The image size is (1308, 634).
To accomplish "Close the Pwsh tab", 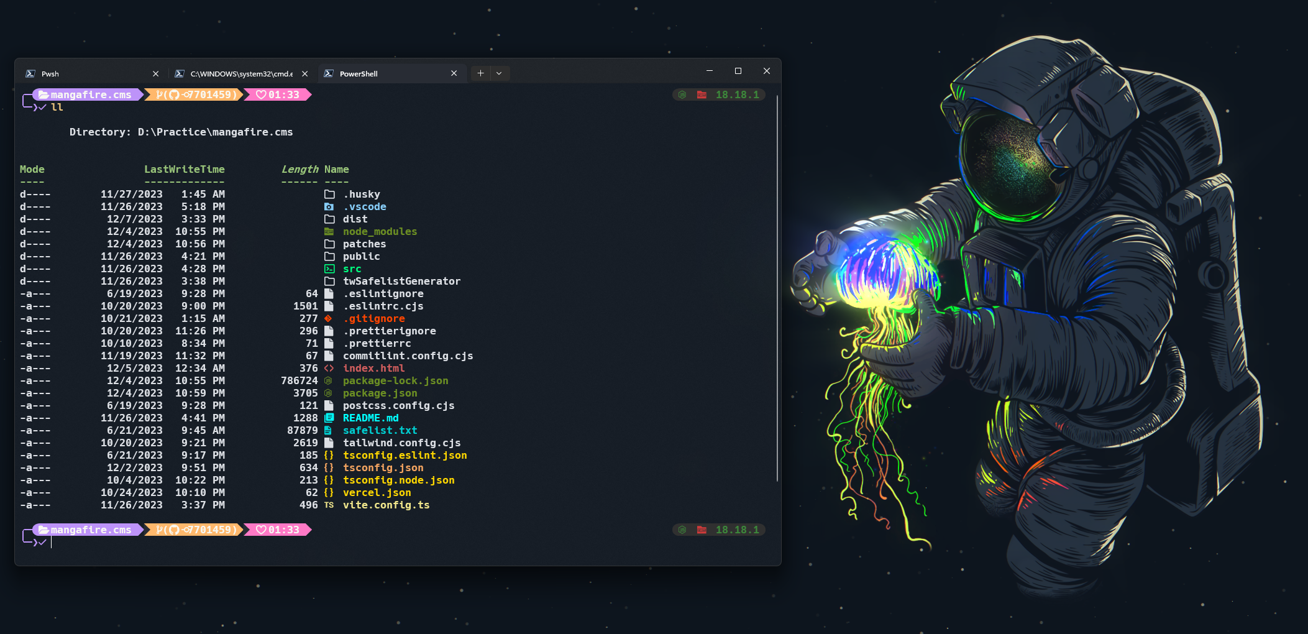I will click(x=155, y=73).
